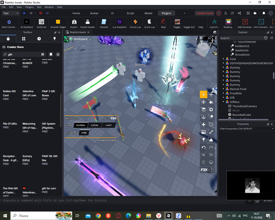Click the Update failed button
Viewport: 275px width, 220px height.
(x=205, y=13)
